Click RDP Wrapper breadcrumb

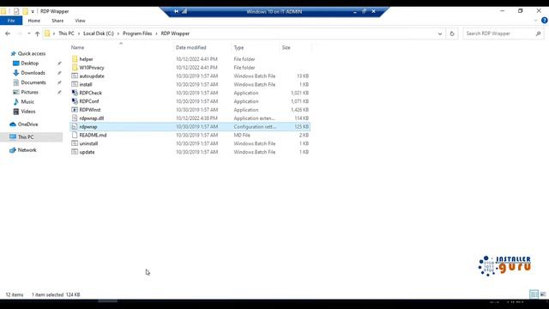pyautogui.click(x=175, y=33)
